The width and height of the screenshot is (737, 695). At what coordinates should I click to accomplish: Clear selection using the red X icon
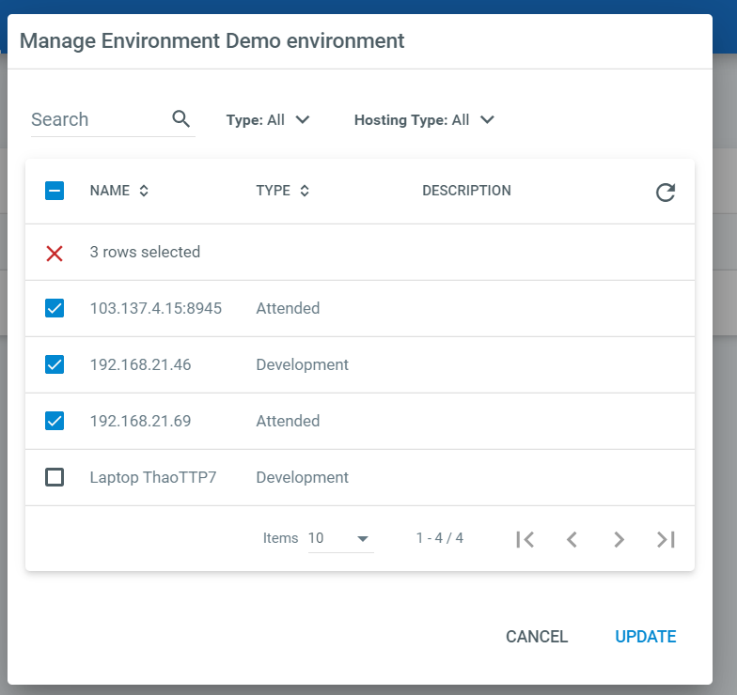55,253
